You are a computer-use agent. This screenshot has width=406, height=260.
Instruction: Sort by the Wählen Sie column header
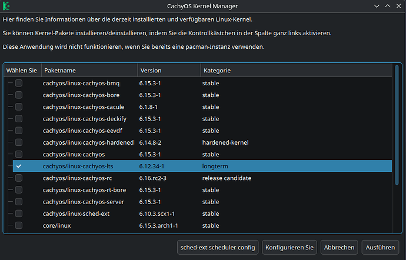(22, 71)
